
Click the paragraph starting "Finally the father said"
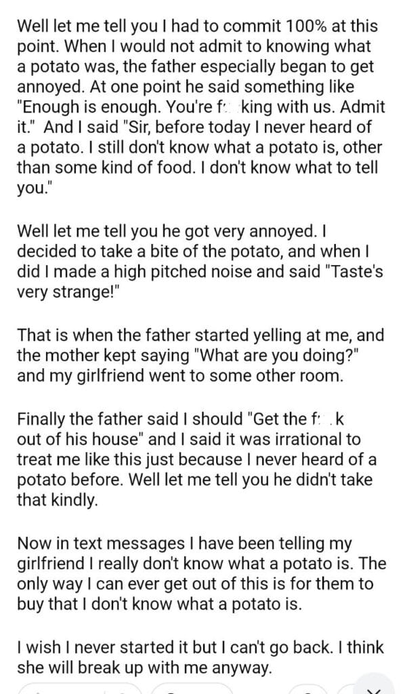click(x=197, y=460)
